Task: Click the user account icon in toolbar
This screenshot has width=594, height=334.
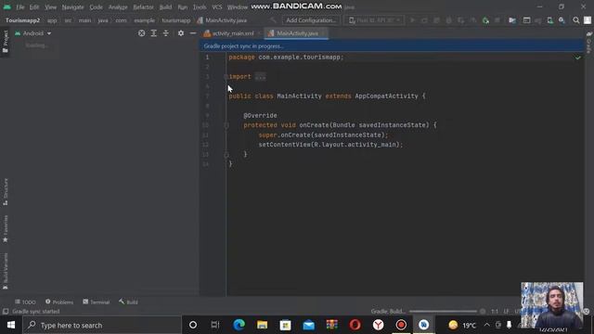Action: pyautogui.click(x=588, y=20)
